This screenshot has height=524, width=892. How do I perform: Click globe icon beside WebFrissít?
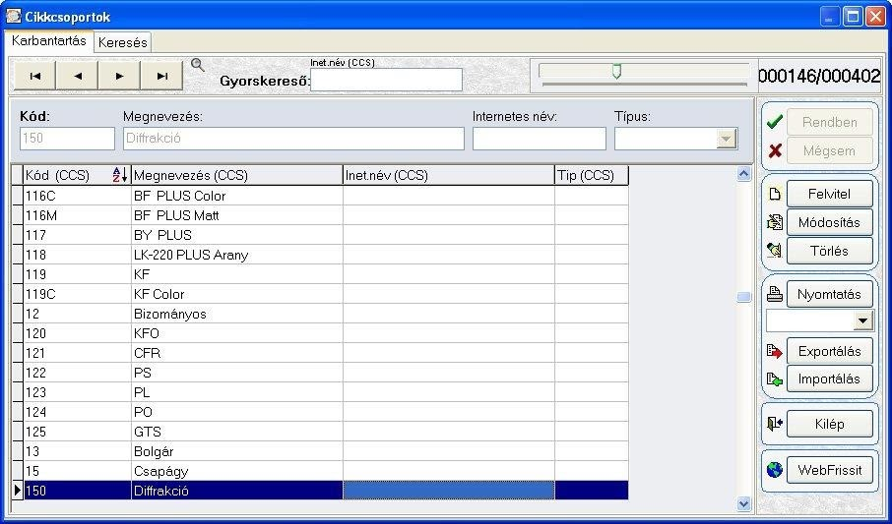(774, 470)
